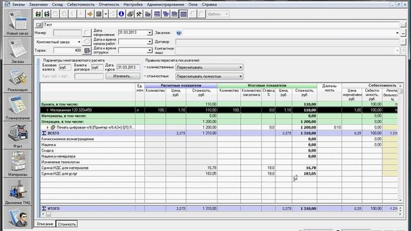Click the printer stack icon beside info icon
This screenshot has width=411, height=231.
click(130, 14)
